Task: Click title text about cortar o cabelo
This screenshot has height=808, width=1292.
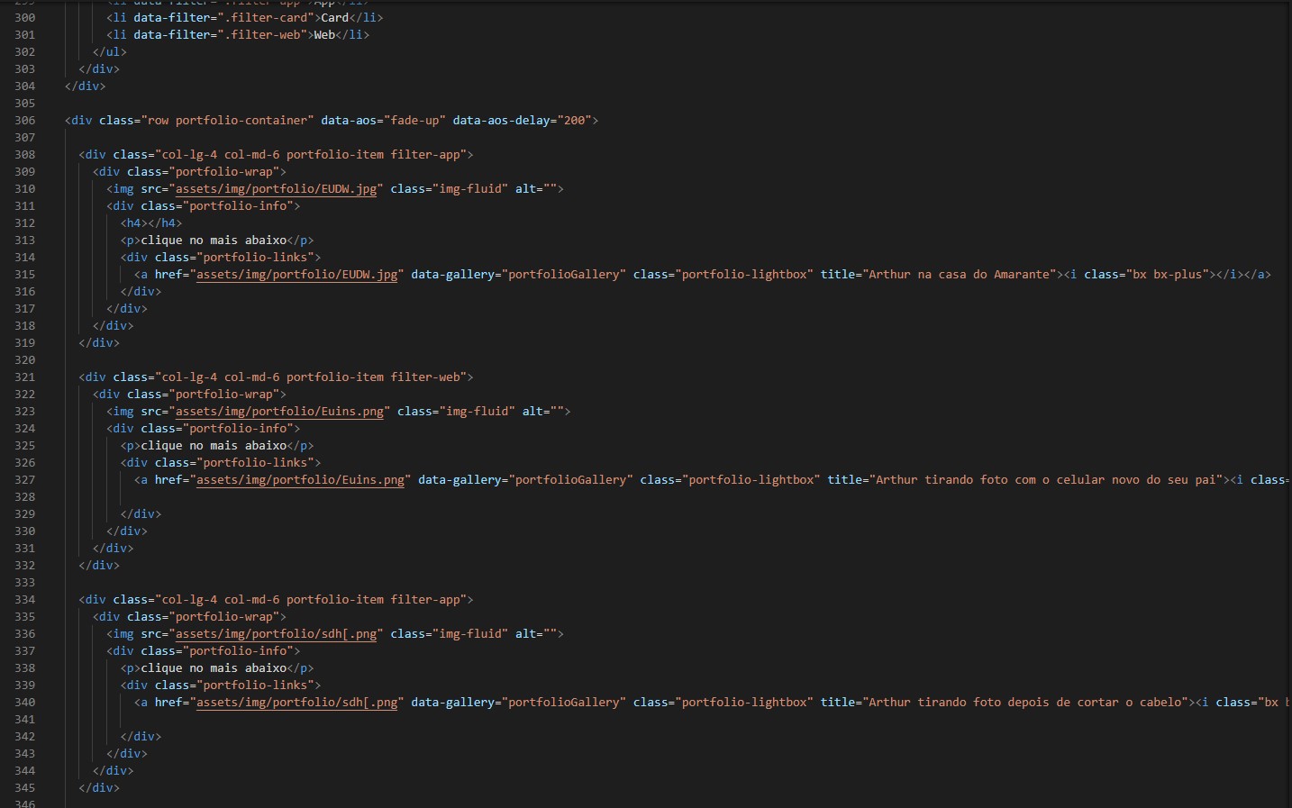Action: (1025, 703)
